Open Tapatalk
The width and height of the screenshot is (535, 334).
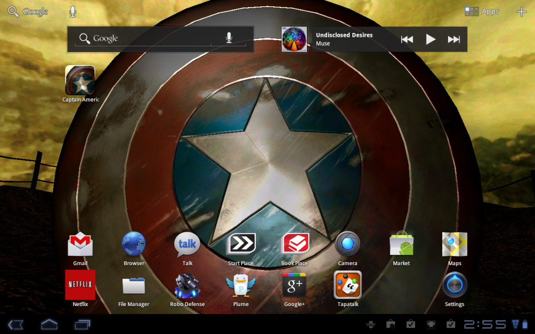click(348, 285)
